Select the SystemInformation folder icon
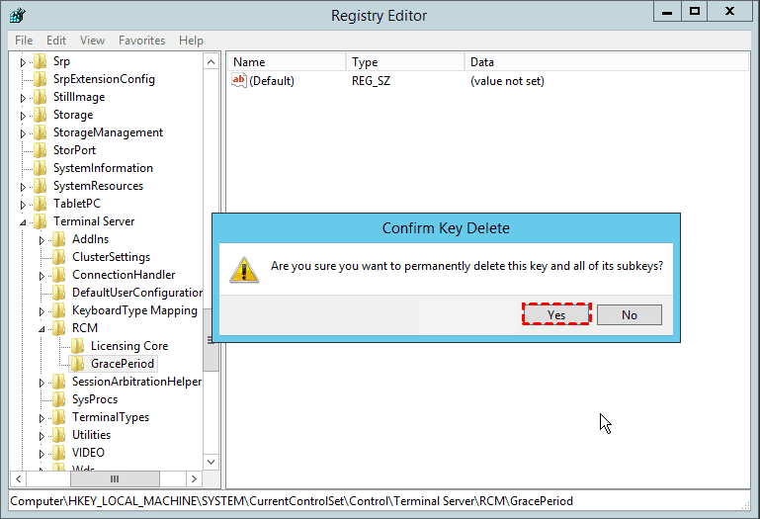This screenshot has width=760, height=519. [41, 168]
